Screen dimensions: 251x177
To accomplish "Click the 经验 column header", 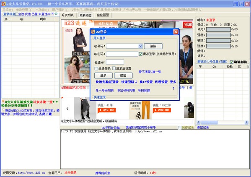I will [x=230, y=66].
